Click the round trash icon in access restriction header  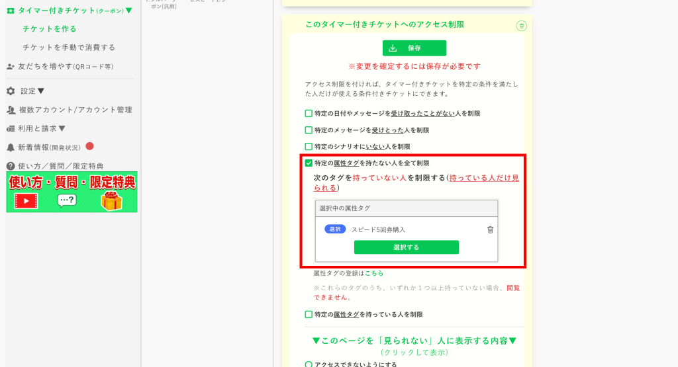pyautogui.click(x=522, y=26)
